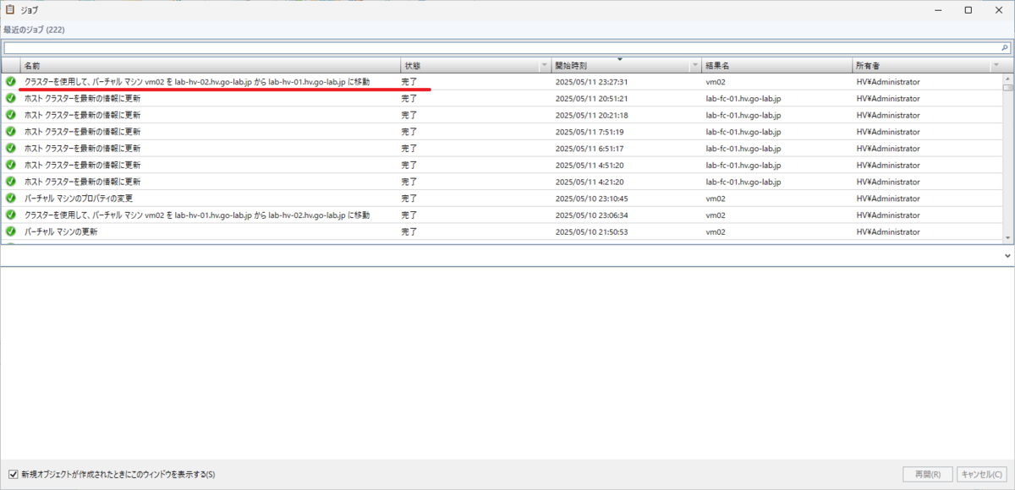
Task: Toggle 新規オブジェクトが作成されたときにこのウィンドウを表示する checkbox
Action: [x=12, y=474]
